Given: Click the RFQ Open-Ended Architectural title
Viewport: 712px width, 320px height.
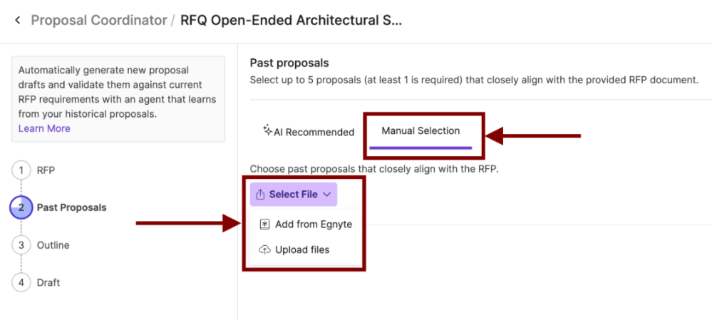Looking at the screenshot, I should (x=291, y=21).
